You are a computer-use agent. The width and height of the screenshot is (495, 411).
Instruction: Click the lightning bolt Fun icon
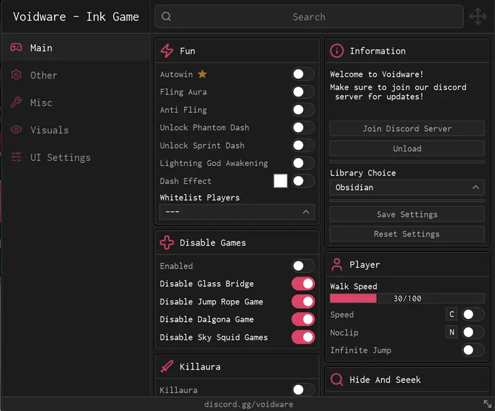point(166,51)
